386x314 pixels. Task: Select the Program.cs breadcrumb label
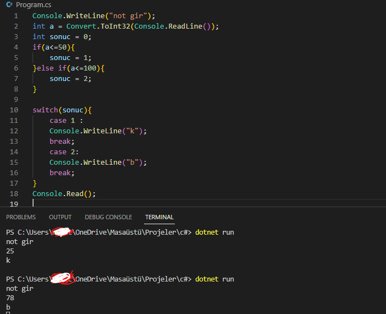click(34, 4)
